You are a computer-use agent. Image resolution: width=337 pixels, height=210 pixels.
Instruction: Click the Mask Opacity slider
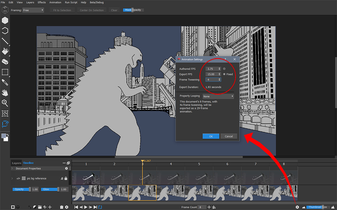point(133,10)
